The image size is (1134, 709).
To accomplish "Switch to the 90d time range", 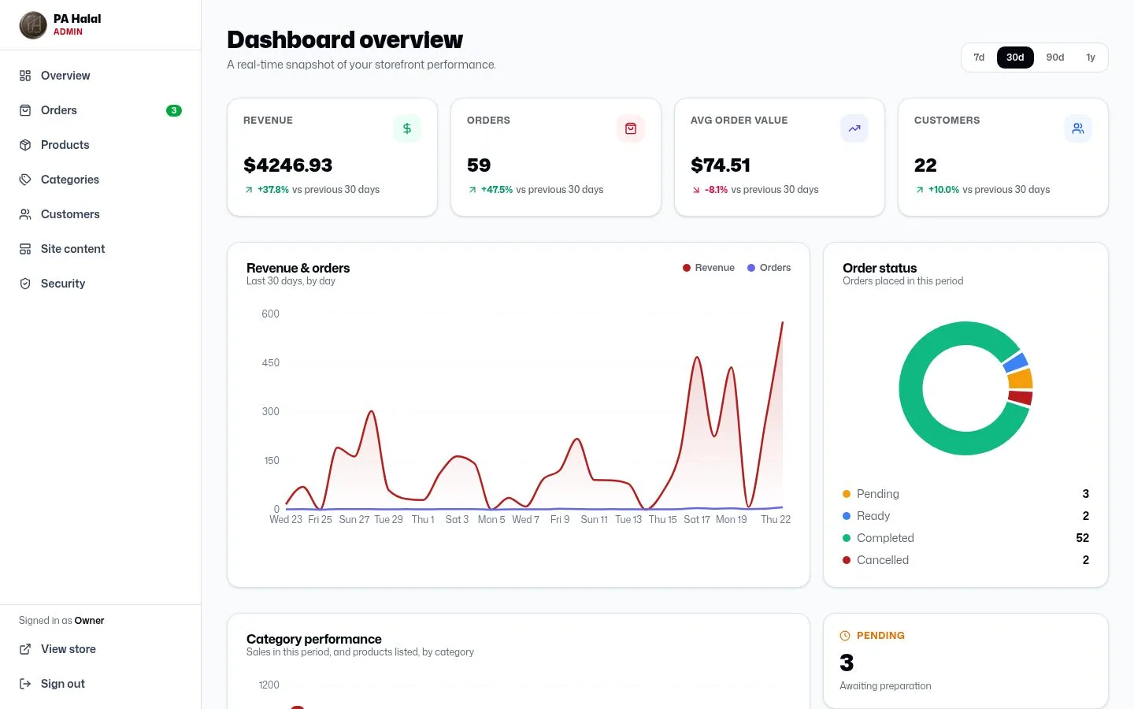I will pos(1055,58).
